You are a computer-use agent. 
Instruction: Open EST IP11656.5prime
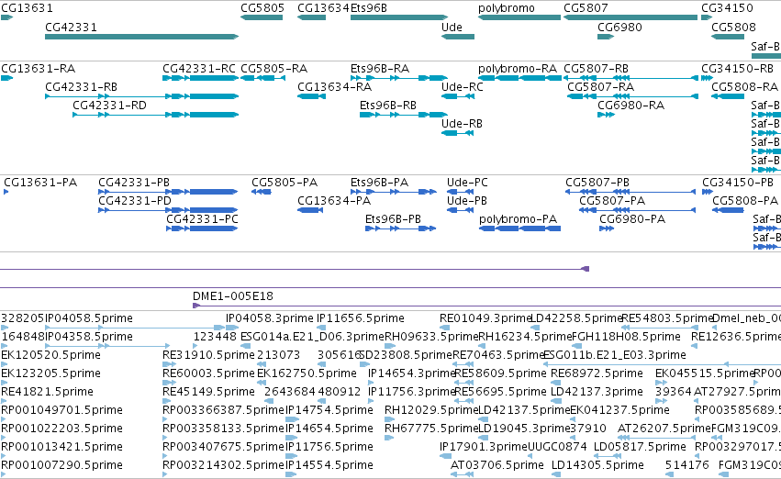click(x=360, y=318)
